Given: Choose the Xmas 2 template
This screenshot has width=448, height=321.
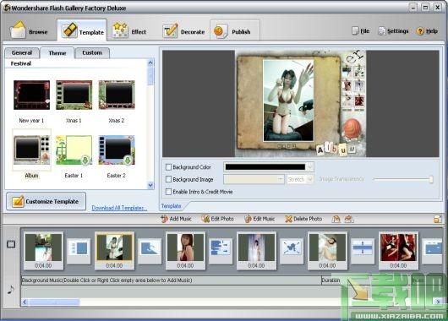Looking at the screenshot, I should [x=117, y=95].
